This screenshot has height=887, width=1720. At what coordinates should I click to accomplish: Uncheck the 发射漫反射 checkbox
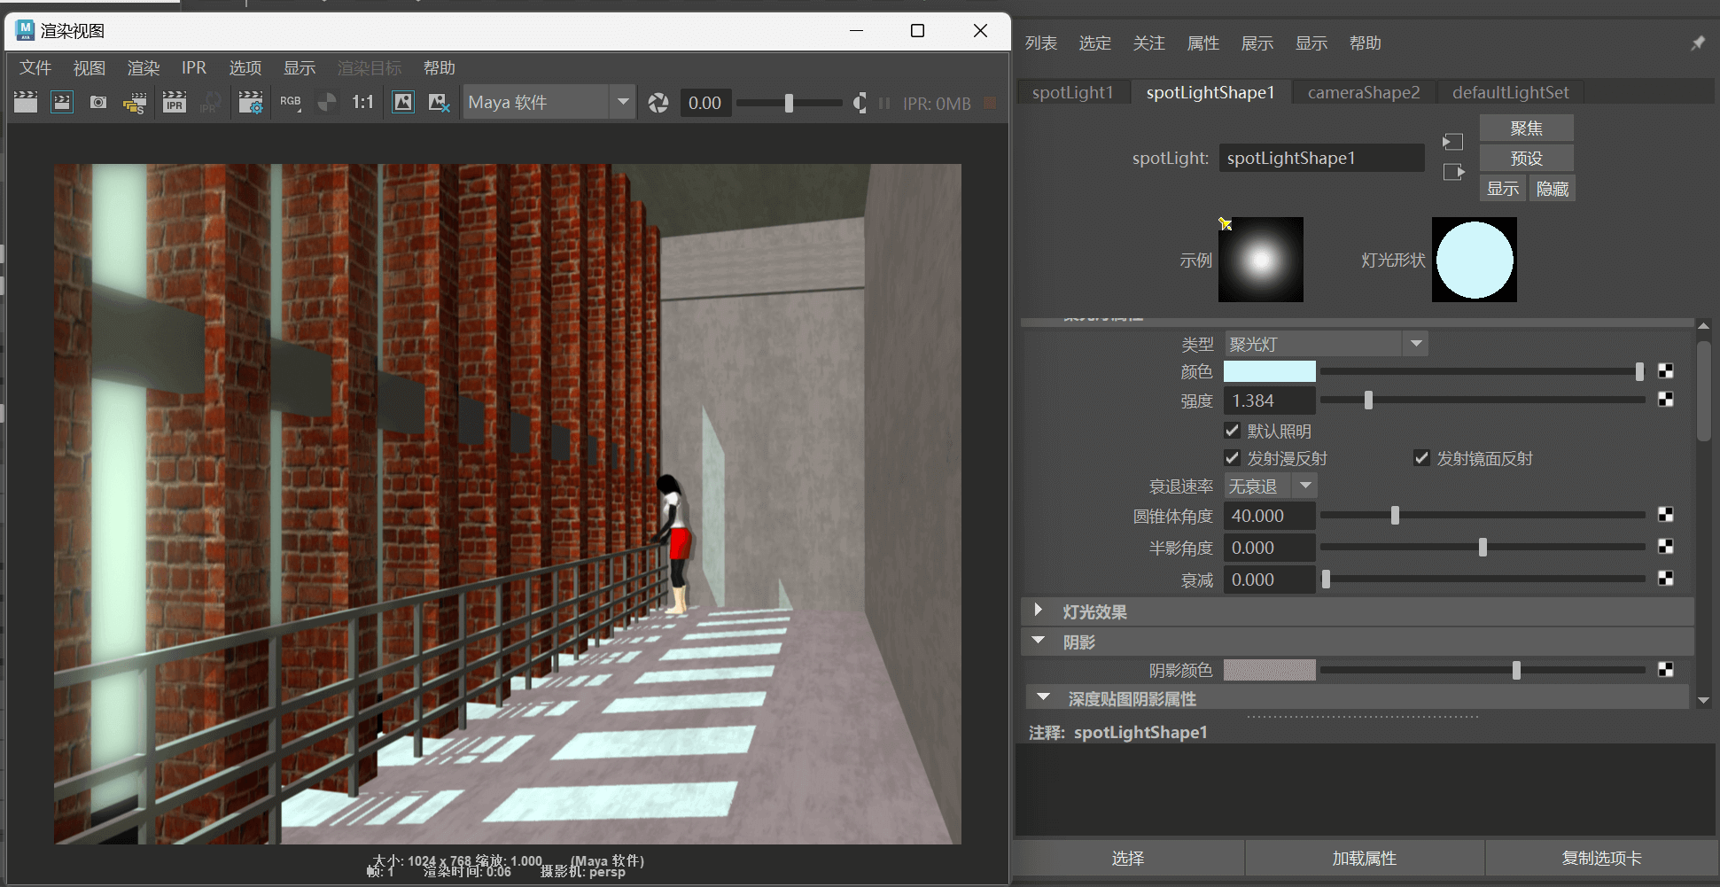1232,458
